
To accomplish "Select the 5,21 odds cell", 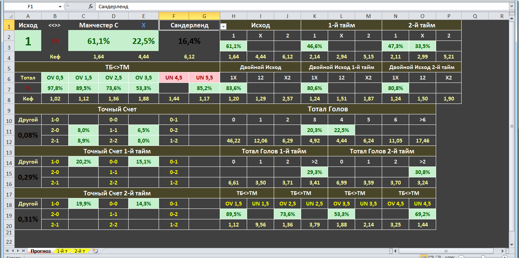I will click(x=449, y=57).
